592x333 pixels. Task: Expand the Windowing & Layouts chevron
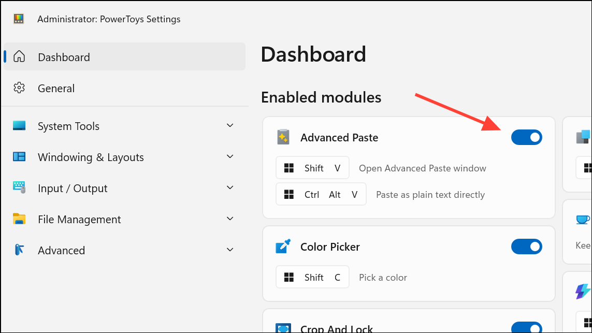coord(230,156)
